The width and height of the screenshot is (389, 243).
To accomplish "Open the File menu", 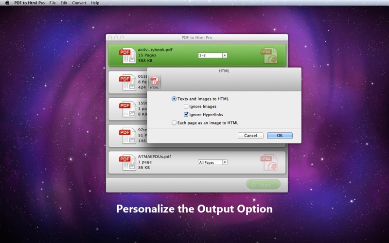I will [53, 3].
